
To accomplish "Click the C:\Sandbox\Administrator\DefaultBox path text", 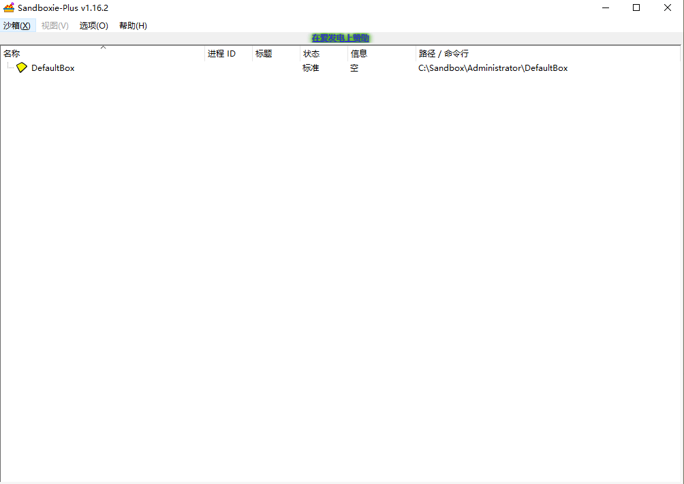I will coord(493,67).
